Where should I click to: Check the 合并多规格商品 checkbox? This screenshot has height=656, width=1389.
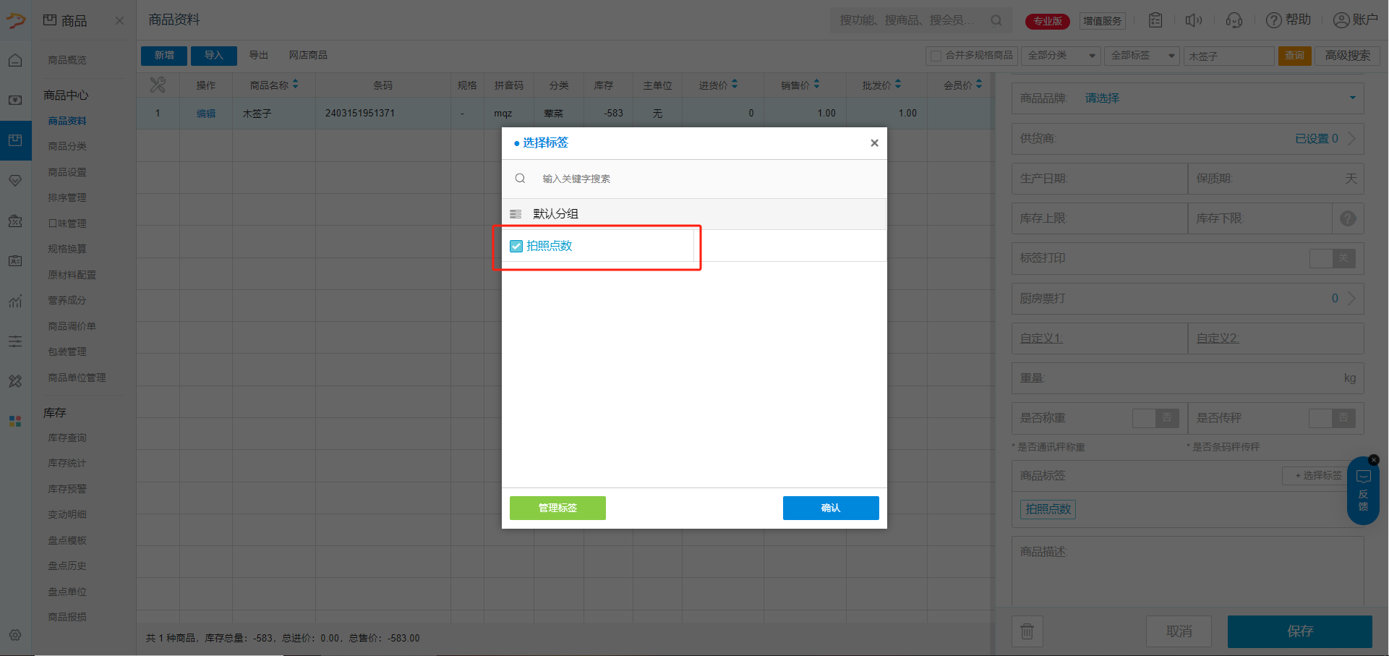coord(936,56)
